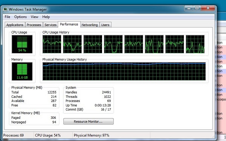Viewport: 226px width, 141px height.
Task: Select the fourth CPU core history graph
Action: 113,44
